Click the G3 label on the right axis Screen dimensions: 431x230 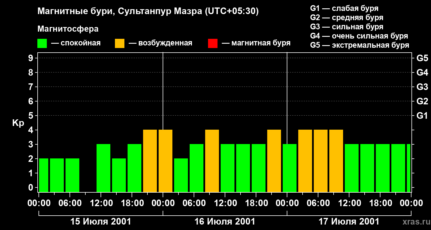[x=422, y=87]
